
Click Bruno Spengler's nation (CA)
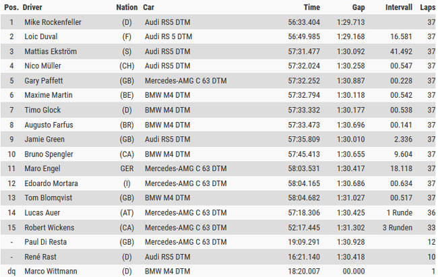click(x=126, y=154)
